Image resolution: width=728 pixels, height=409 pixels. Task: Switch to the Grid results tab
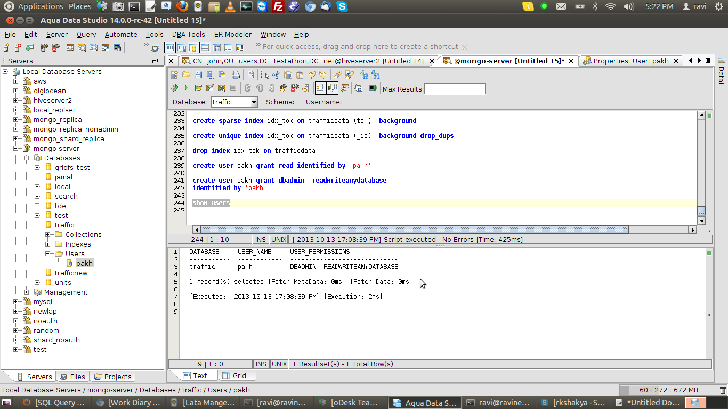(x=234, y=375)
